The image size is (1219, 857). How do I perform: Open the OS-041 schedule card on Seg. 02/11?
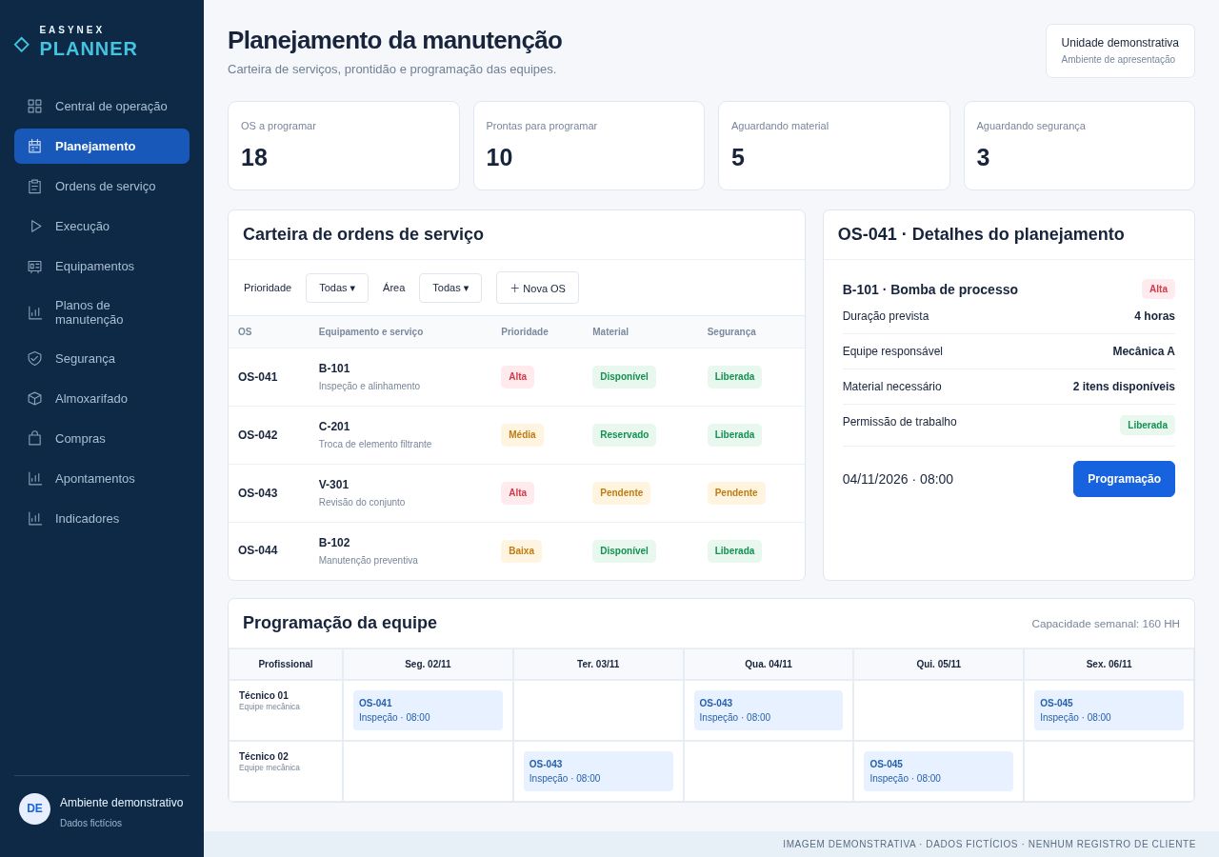pos(428,710)
